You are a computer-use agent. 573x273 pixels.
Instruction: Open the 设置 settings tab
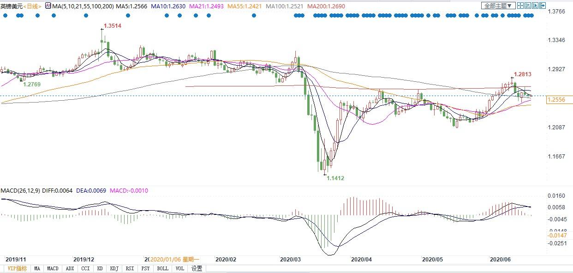197,268
